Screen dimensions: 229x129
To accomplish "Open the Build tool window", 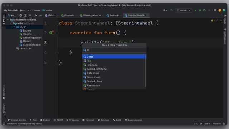I will (117, 120).
